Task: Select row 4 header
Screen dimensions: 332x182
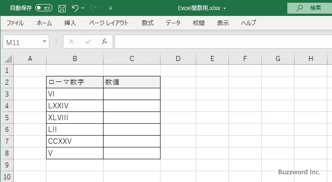Action: coord(7,106)
